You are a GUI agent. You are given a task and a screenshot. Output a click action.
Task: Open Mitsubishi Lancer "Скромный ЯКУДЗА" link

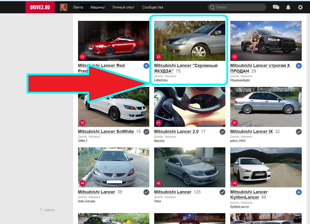click(186, 68)
